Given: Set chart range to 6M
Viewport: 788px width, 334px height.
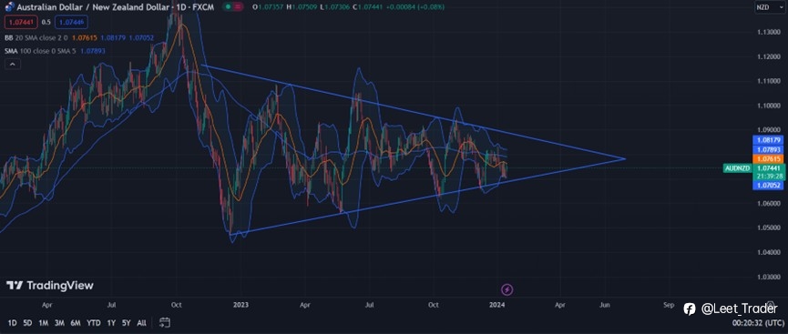Looking at the screenshot, I should [76, 323].
